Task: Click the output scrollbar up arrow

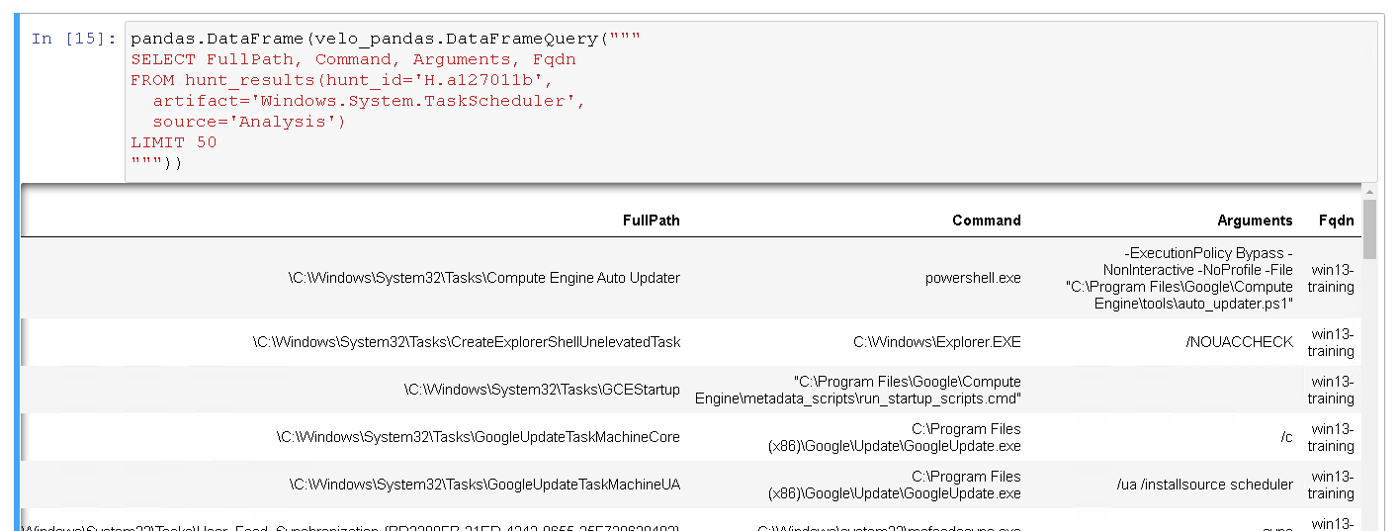Action: 1368,191
